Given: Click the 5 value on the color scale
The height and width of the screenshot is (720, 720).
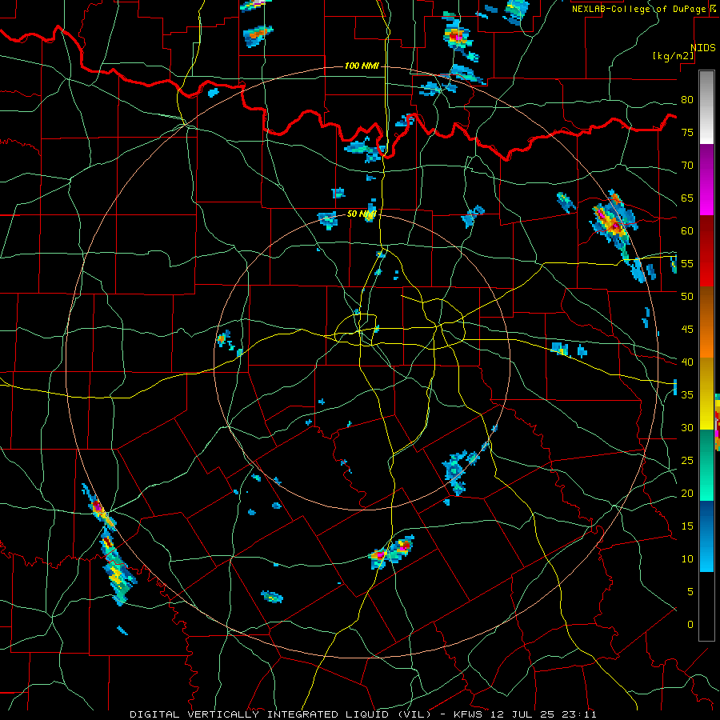Looking at the screenshot, I should [690, 591].
